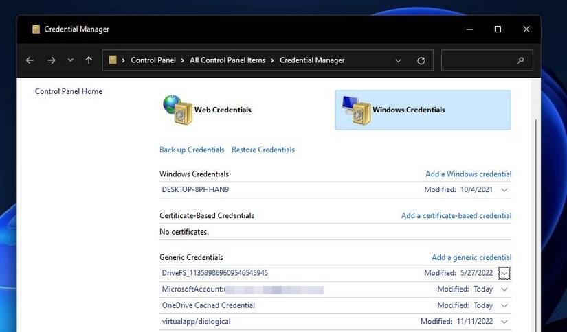Refresh the Credential Manager view

pyautogui.click(x=421, y=60)
